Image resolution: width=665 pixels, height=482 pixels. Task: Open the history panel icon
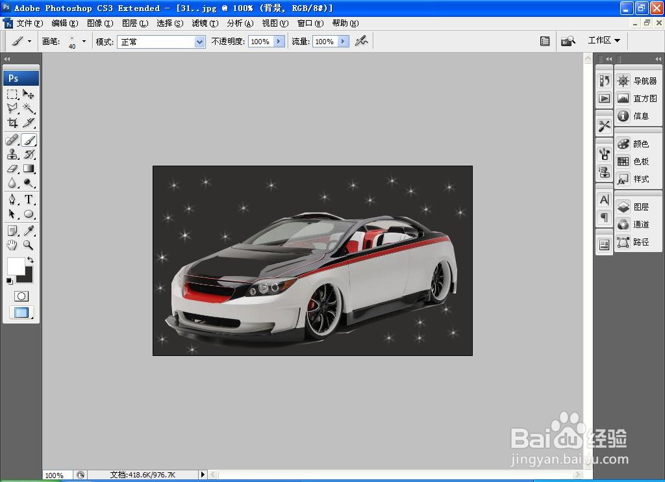[605, 81]
